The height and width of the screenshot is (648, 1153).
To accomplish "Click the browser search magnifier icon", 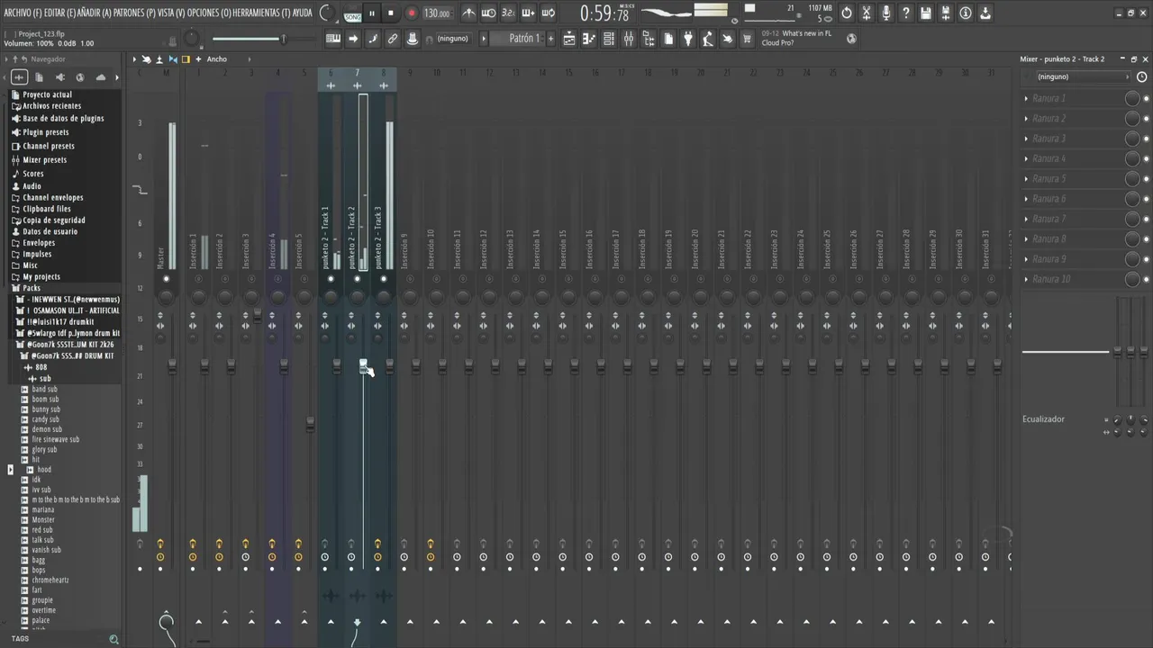I will 113,640.
